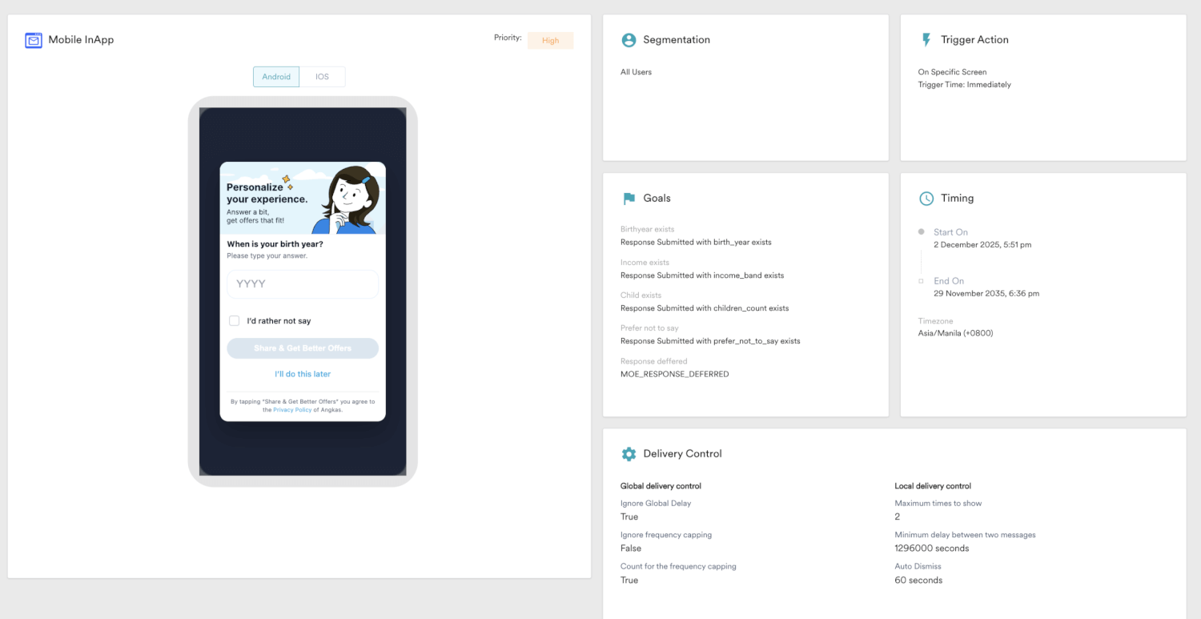Click the MOE_RESPONSE_DEFERRED goal value
This screenshot has width=1201, height=619.
point(674,373)
